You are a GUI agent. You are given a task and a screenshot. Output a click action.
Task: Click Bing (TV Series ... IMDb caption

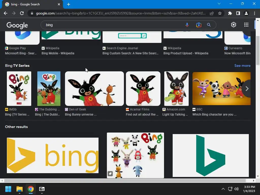point(17,115)
